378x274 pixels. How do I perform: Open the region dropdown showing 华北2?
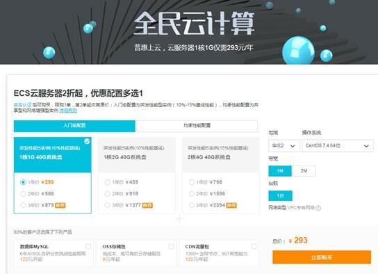coord(284,145)
